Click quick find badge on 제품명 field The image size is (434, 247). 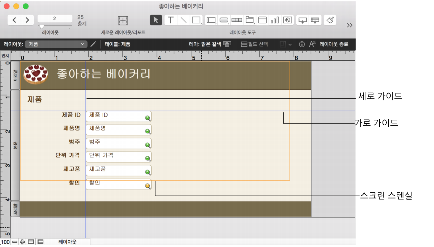click(148, 131)
